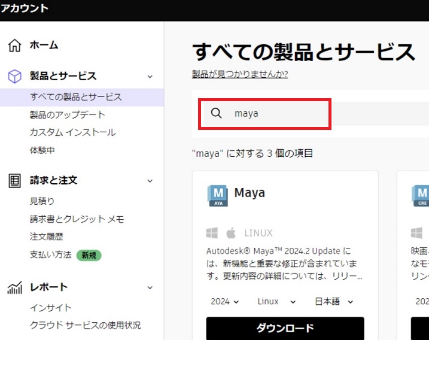Click the cube icon beside 製品とサービス
This screenshot has height=388, width=429.
pyautogui.click(x=14, y=76)
